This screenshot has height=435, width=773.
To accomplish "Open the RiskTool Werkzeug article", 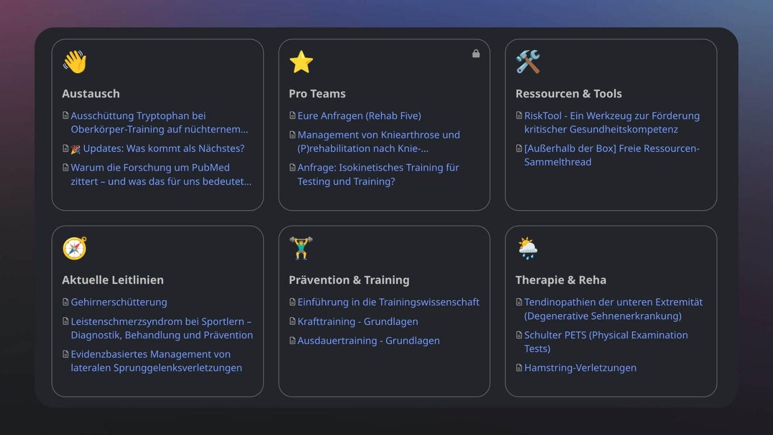I will click(611, 123).
